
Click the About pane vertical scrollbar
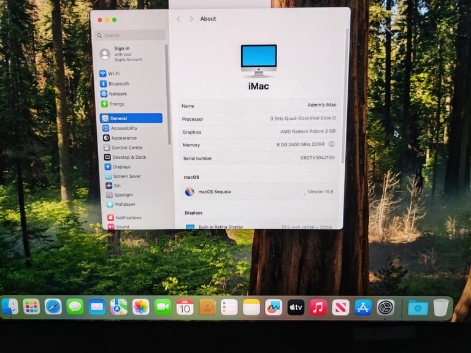click(x=346, y=96)
